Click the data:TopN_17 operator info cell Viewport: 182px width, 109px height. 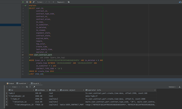[121, 96]
